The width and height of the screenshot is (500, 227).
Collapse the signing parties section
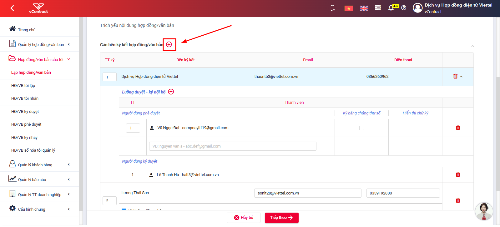coord(473,46)
